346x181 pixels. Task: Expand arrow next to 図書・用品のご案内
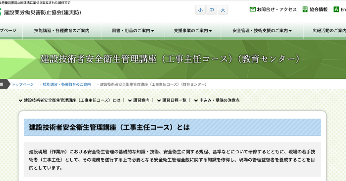pyautogui.click(x=153, y=31)
